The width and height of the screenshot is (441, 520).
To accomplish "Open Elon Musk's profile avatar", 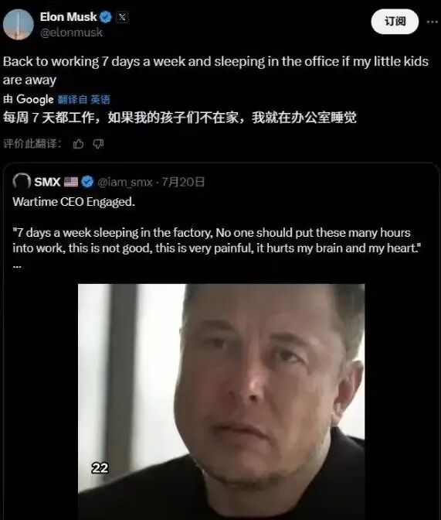I will point(19,25).
